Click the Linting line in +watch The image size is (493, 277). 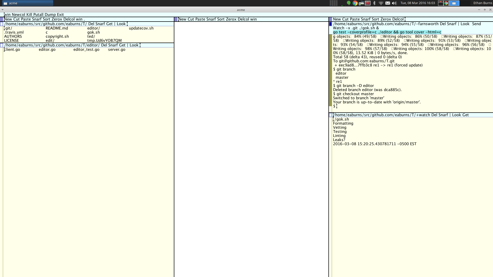pos(339,136)
